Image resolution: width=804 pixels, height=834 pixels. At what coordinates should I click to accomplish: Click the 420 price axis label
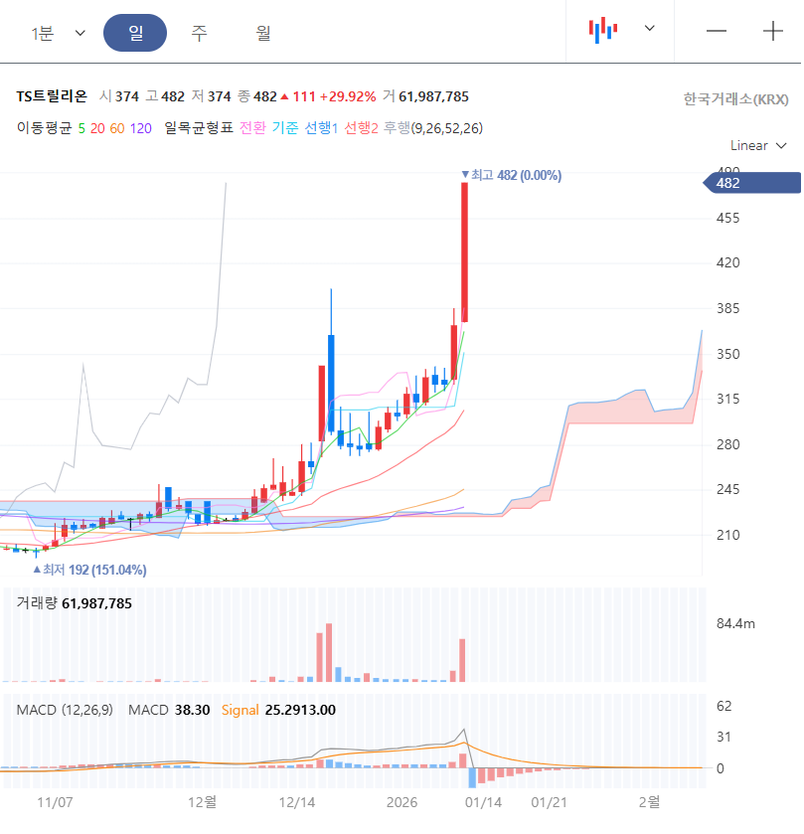click(727, 262)
